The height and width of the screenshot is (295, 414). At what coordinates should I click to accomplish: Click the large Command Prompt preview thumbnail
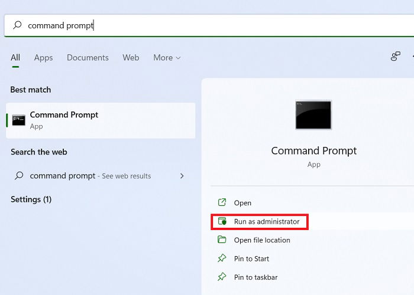coord(313,115)
